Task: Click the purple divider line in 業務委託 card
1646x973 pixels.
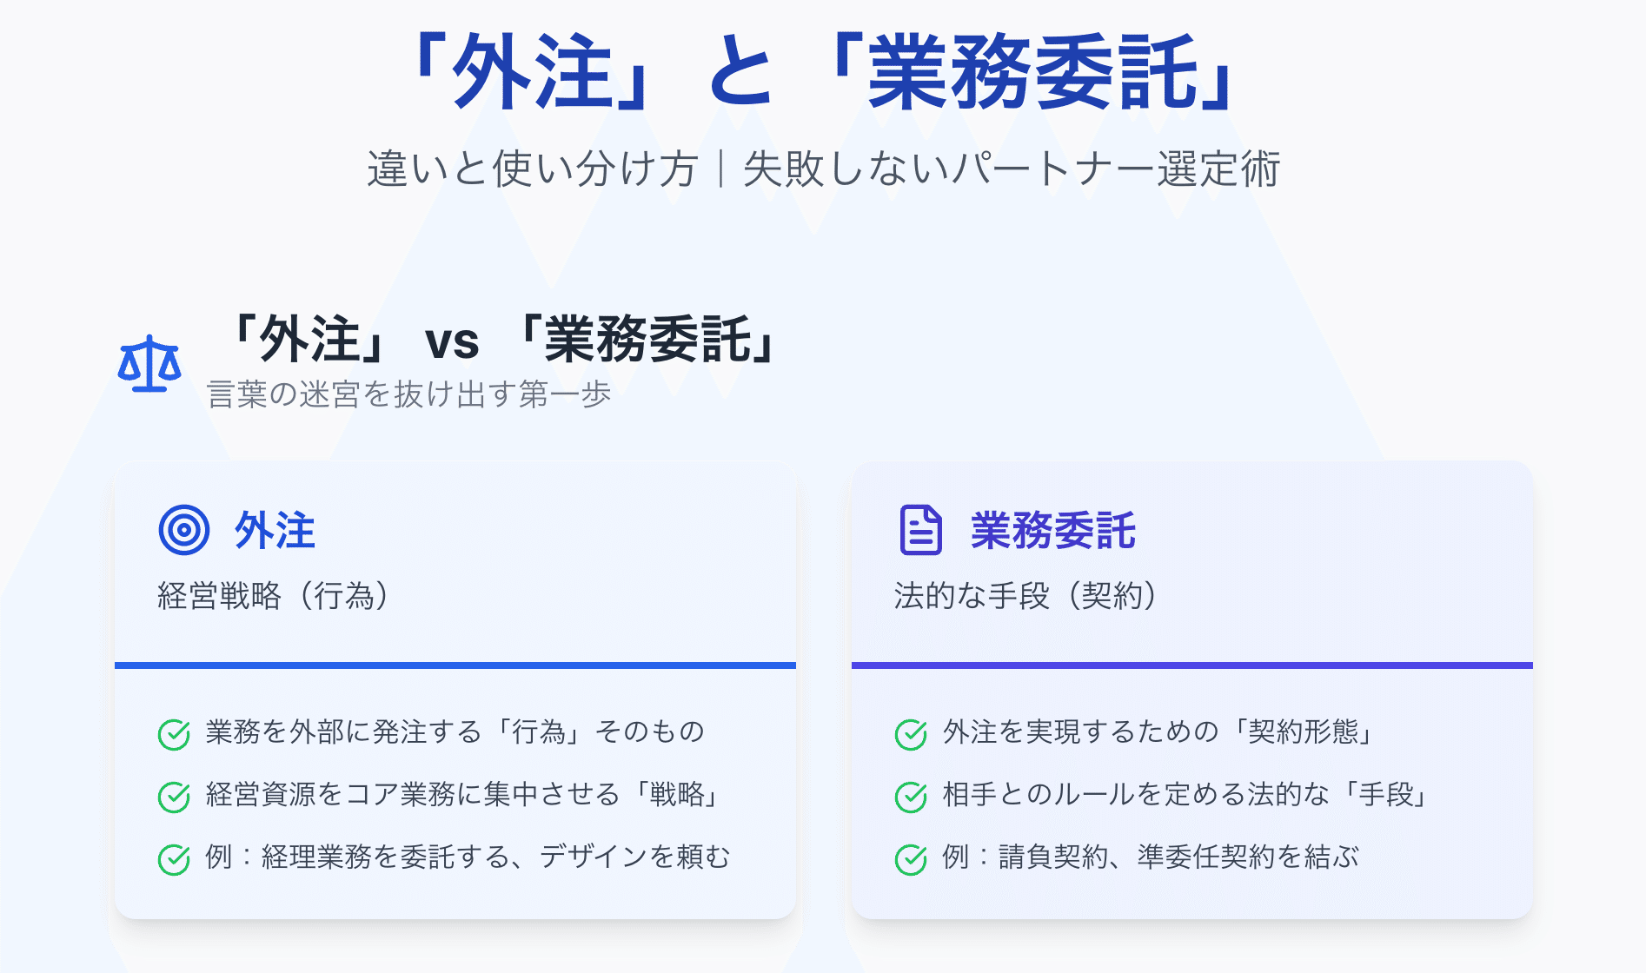Action: click(x=1191, y=665)
